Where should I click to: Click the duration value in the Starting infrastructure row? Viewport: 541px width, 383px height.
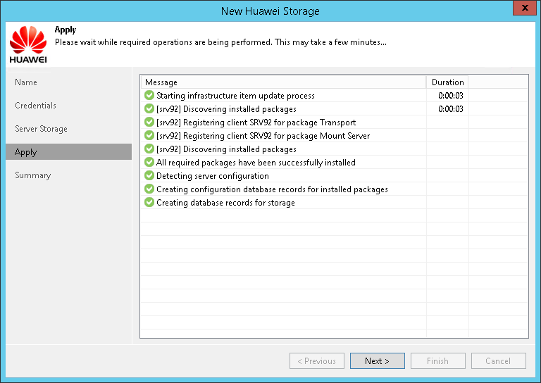coord(450,96)
